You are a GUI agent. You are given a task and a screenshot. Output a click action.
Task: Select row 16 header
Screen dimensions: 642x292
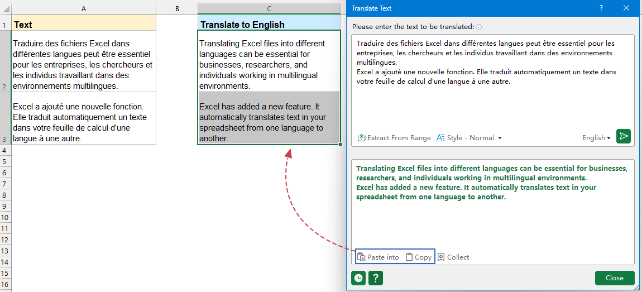[6, 284]
